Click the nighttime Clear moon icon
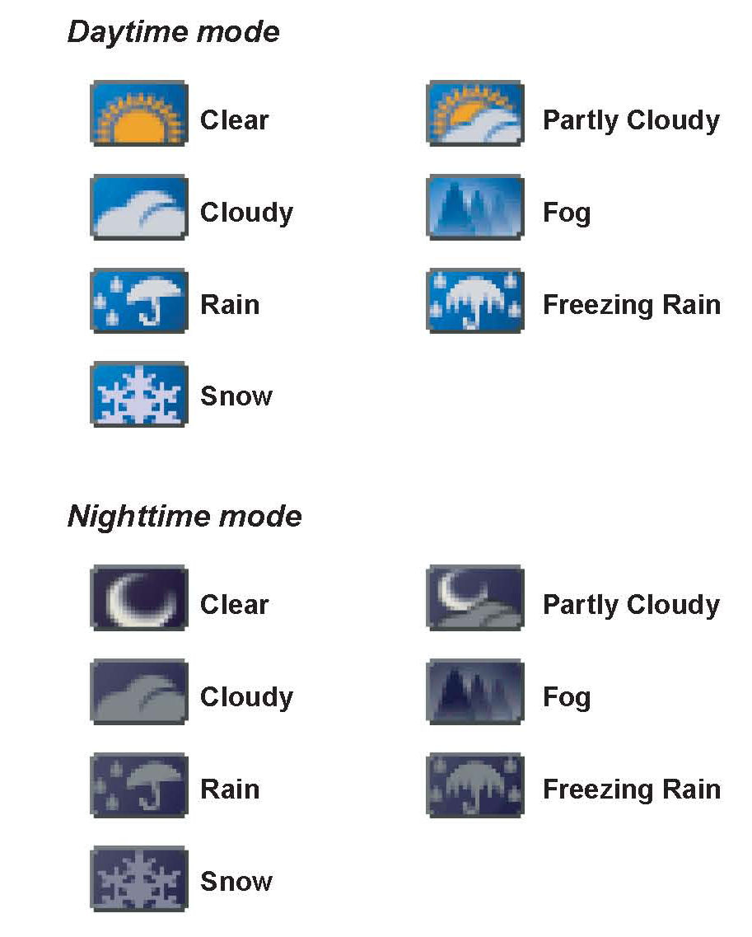Image resolution: width=752 pixels, height=937 pixels. [x=138, y=597]
